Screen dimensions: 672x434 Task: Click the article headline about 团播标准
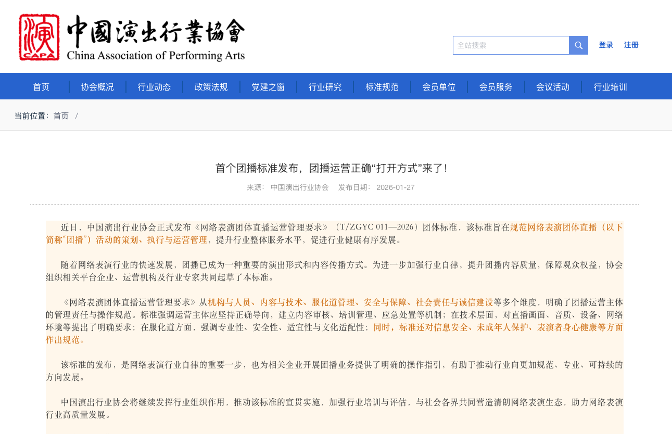tap(332, 168)
